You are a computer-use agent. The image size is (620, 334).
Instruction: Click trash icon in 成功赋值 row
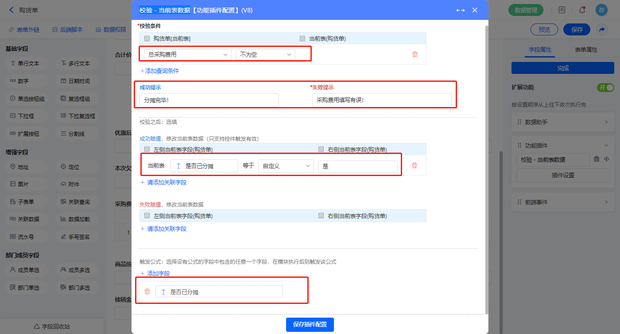[x=414, y=165]
